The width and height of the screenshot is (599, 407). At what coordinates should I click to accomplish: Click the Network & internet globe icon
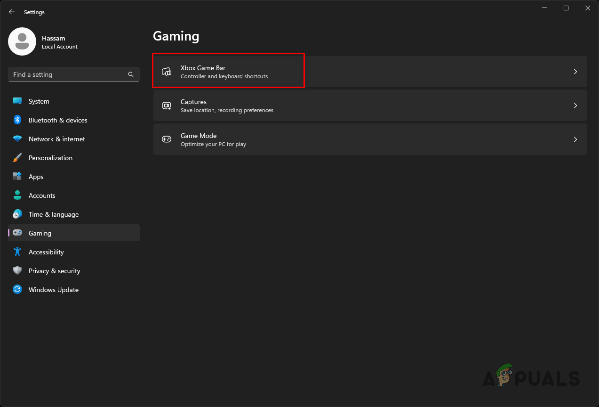tap(17, 139)
